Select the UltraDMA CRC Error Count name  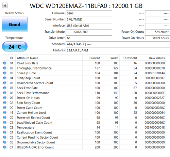click(x=35, y=147)
